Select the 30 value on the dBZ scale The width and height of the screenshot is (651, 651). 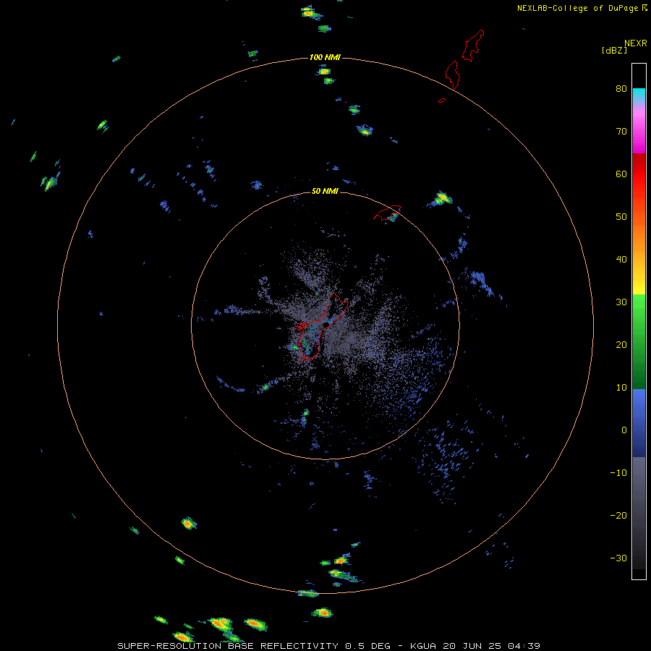coord(621,302)
